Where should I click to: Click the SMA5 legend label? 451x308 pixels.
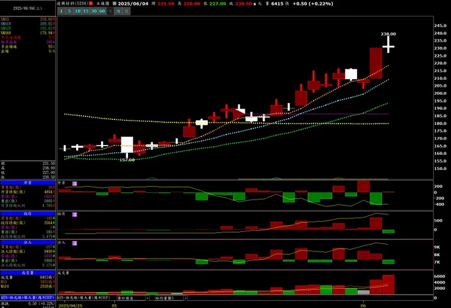(5, 19)
